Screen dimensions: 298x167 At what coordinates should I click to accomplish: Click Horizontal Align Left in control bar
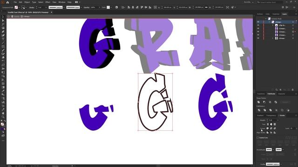(x=129, y=7)
